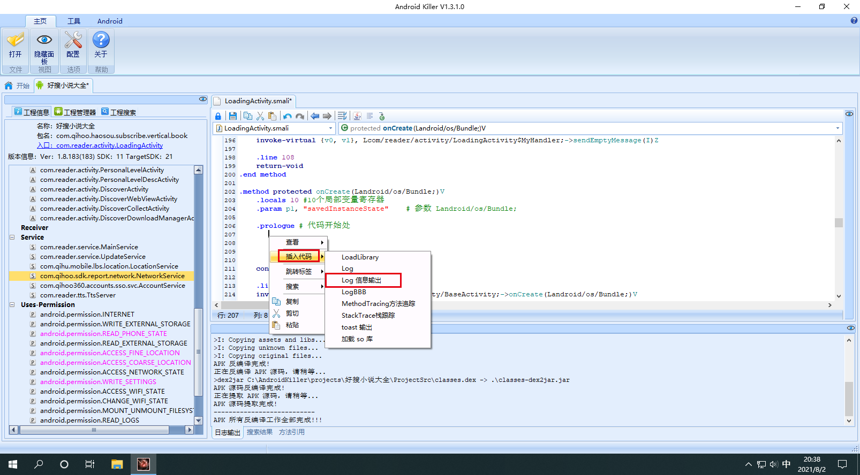Image resolution: width=860 pixels, height=475 pixels.
Task: Click the 隐藏面板 eye ribbon button
Action: pos(44,47)
